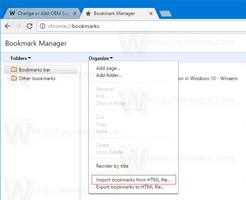Open the Folders dropdown menu
Viewport: 246px width, 200px height.
tap(21, 58)
